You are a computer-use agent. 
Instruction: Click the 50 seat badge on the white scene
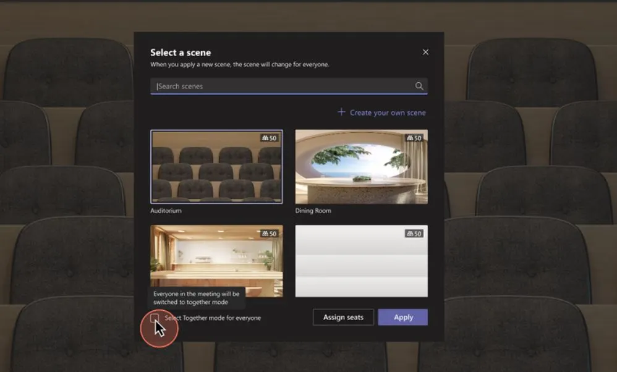coord(414,234)
